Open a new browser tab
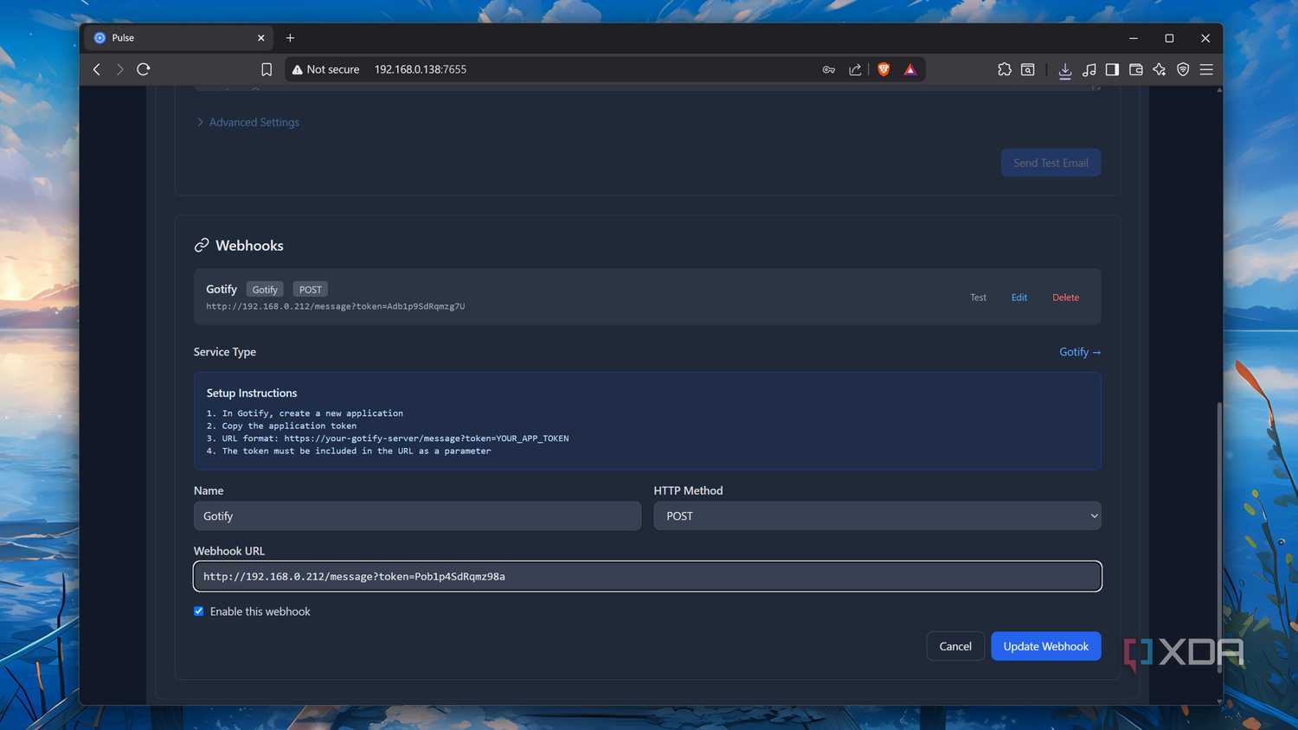Image resolution: width=1298 pixels, height=730 pixels. (291, 38)
